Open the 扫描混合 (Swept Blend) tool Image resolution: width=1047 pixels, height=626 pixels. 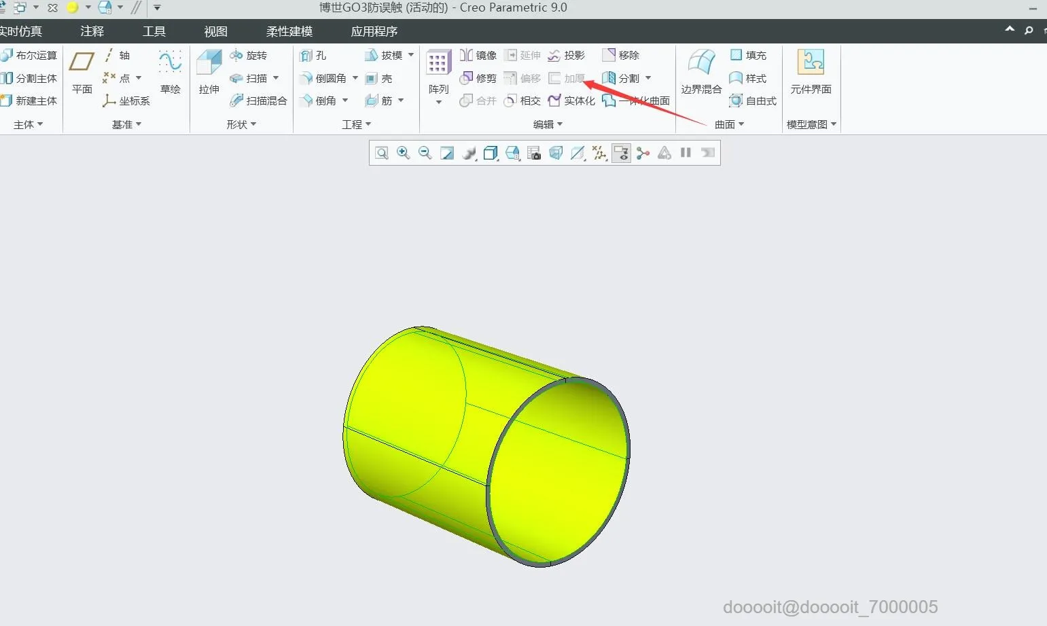pyautogui.click(x=258, y=100)
